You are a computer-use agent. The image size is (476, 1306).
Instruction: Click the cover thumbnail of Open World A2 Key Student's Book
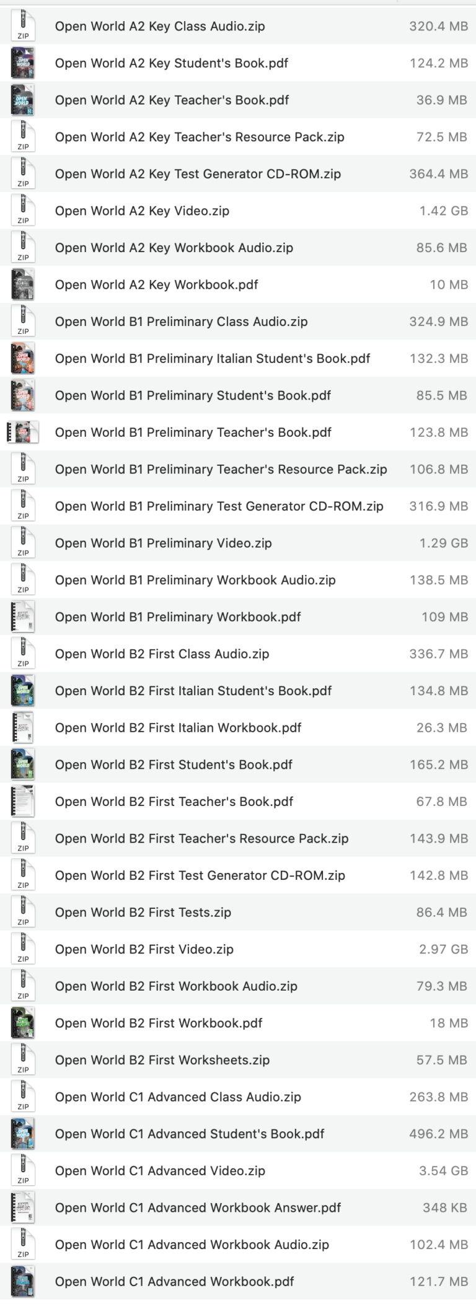point(23,63)
